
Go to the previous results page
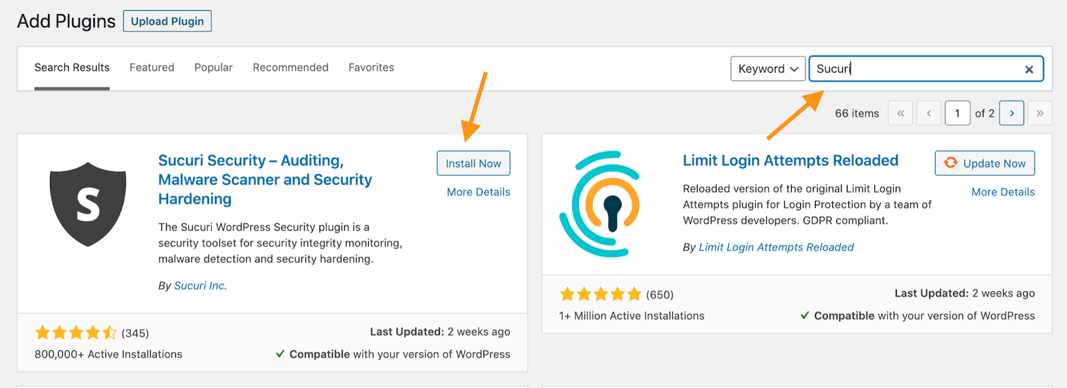pos(929,113)
